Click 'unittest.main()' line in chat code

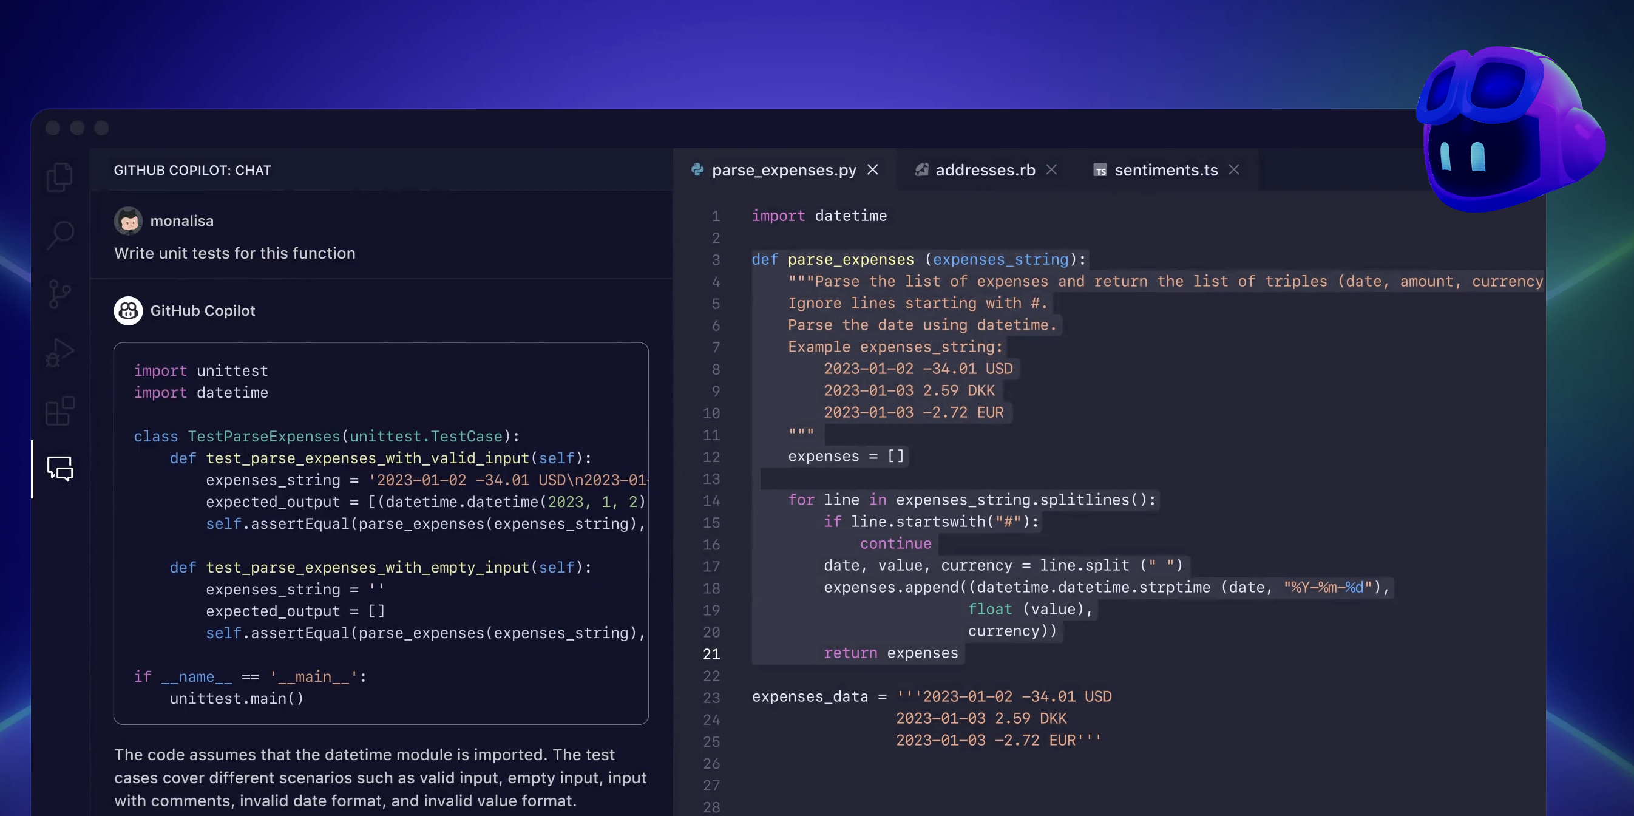click(x=237, y=699)
